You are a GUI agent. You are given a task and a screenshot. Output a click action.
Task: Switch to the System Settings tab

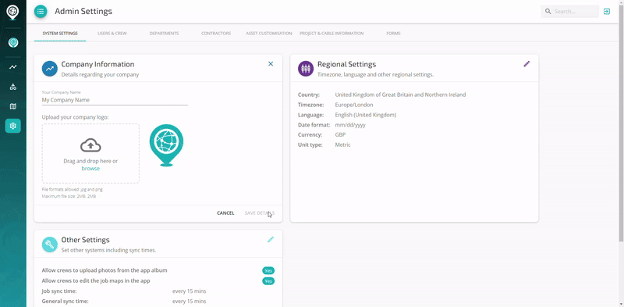tap(60, 34)
